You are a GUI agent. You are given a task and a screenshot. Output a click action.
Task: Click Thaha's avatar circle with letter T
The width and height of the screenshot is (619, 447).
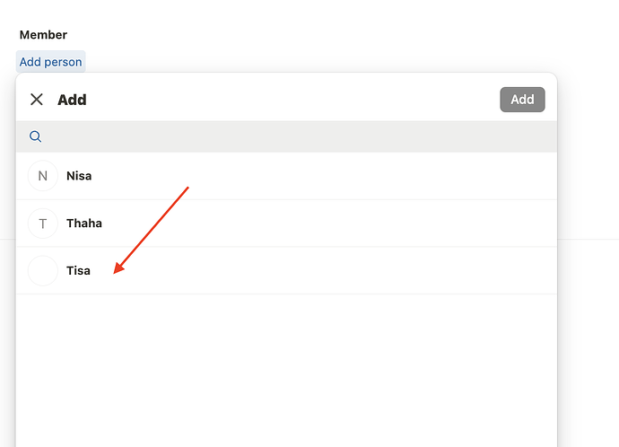coord(43,223)
